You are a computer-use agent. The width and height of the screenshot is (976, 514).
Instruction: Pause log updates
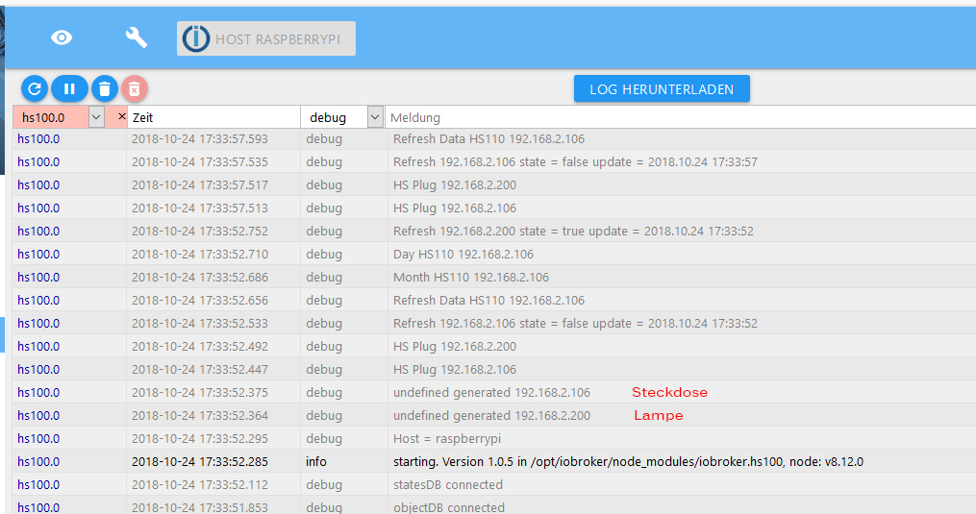tap(69, 89)
